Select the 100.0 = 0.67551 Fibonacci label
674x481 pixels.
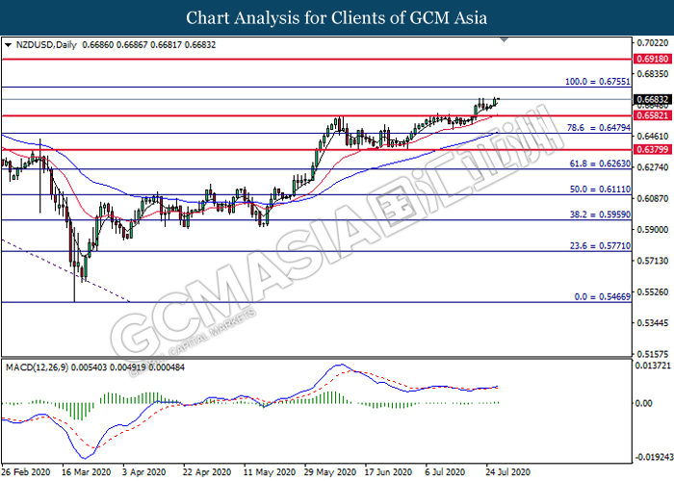tap(595, 82)
